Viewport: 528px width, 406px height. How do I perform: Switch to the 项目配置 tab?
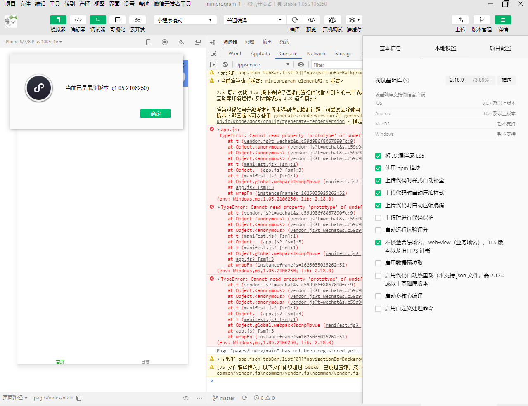click(x=500, y=48)
